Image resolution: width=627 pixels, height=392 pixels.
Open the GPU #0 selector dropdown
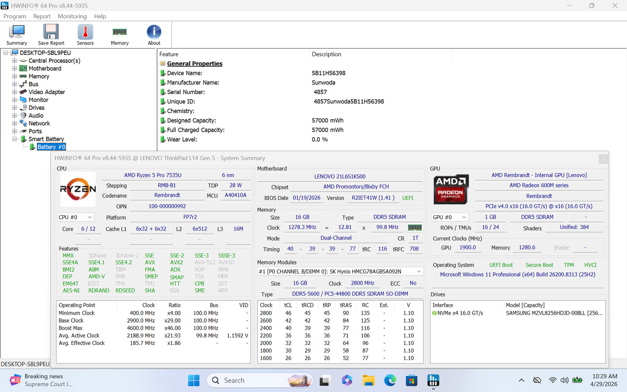(450, 217)
